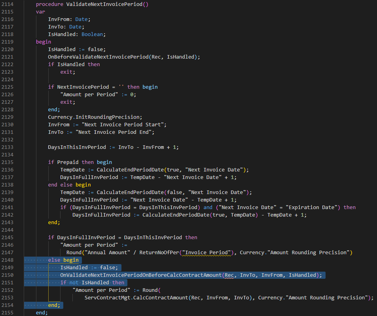Click the Boolean type of IsHandled

click(92, 34)
